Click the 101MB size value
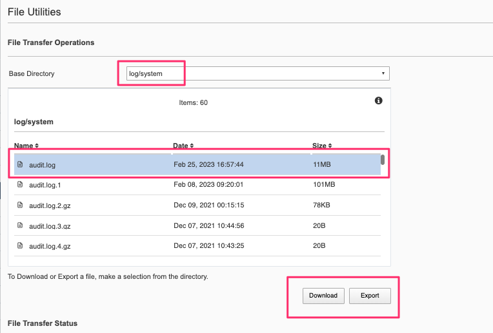Screen dimensions: 493x333 coord(324,185)
